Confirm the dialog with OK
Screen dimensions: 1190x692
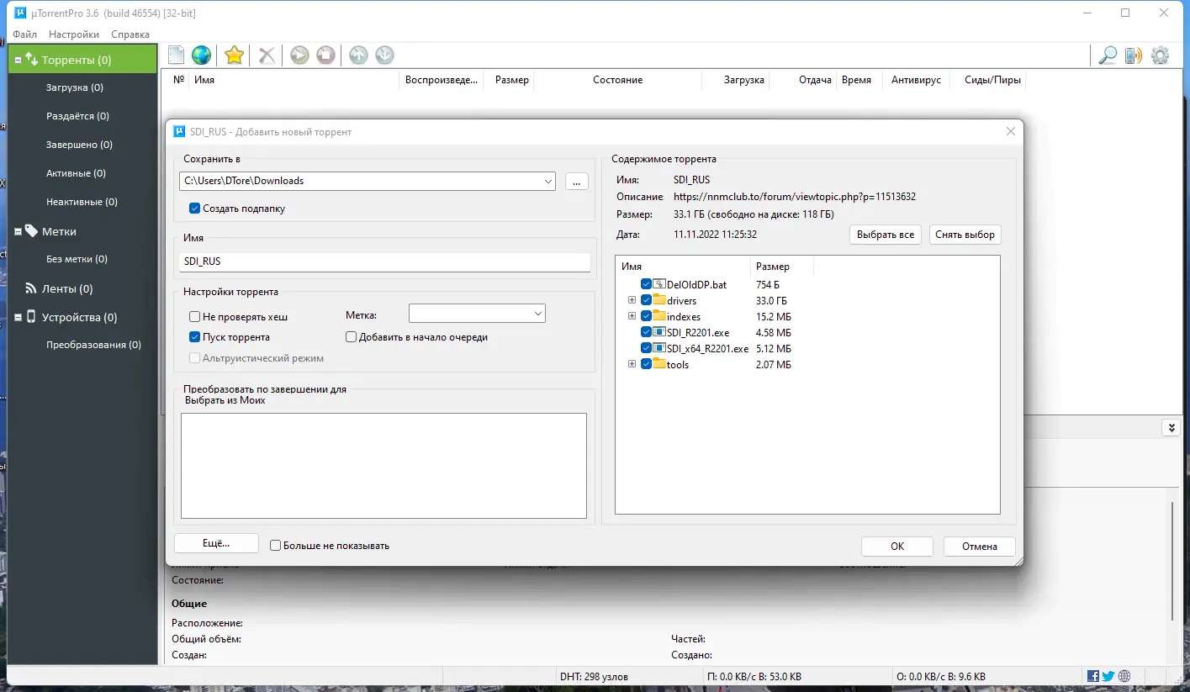(x=897, y=547)
